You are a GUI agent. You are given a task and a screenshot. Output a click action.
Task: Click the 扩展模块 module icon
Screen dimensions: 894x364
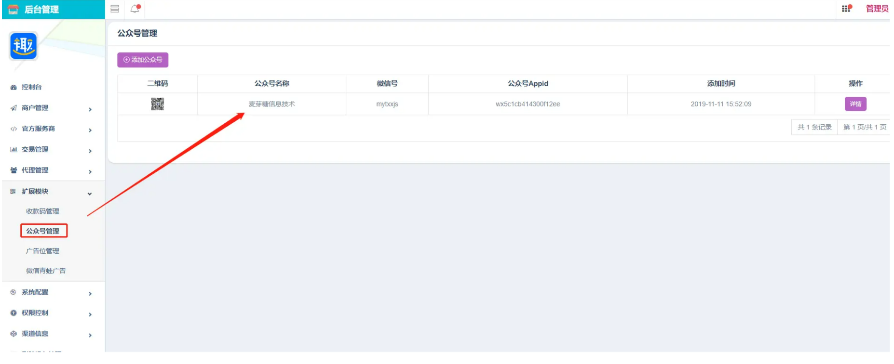coord(14,191)
